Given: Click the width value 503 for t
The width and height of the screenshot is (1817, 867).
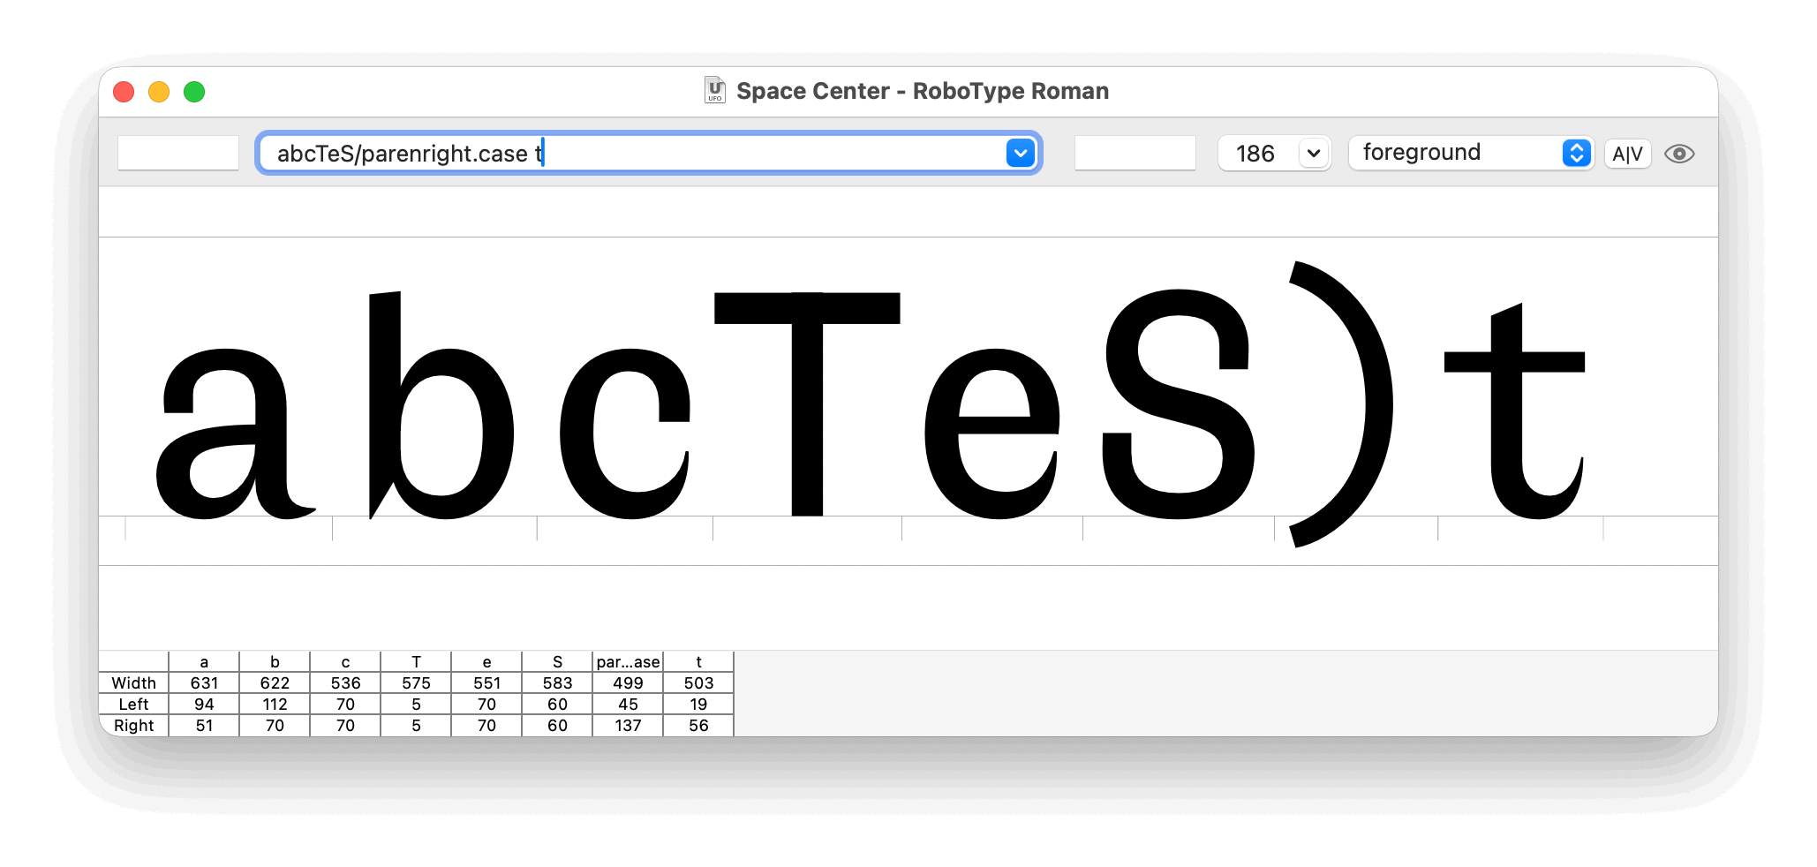Looking at the screenshot, I should coord(698,683).
